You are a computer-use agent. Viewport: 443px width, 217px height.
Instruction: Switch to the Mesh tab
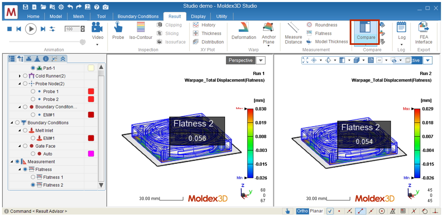click(x=78, y=16)
